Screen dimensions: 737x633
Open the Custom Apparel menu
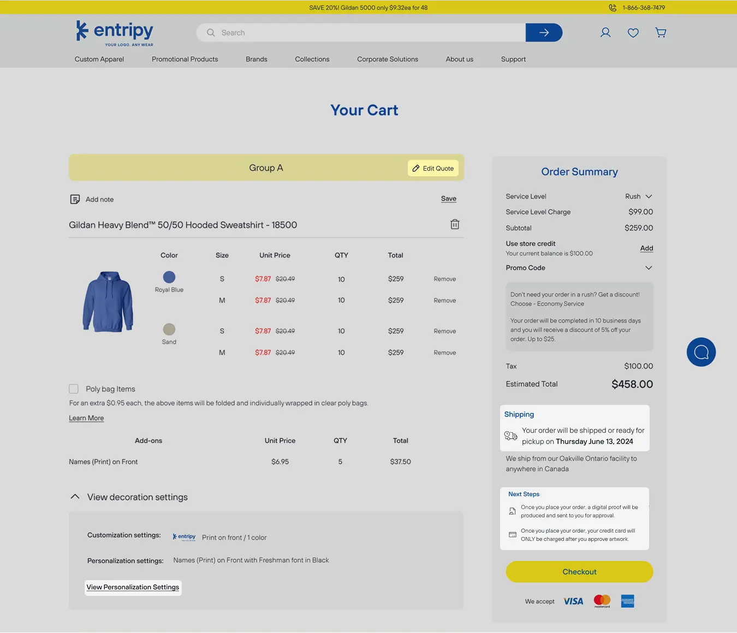coord(99,59)
